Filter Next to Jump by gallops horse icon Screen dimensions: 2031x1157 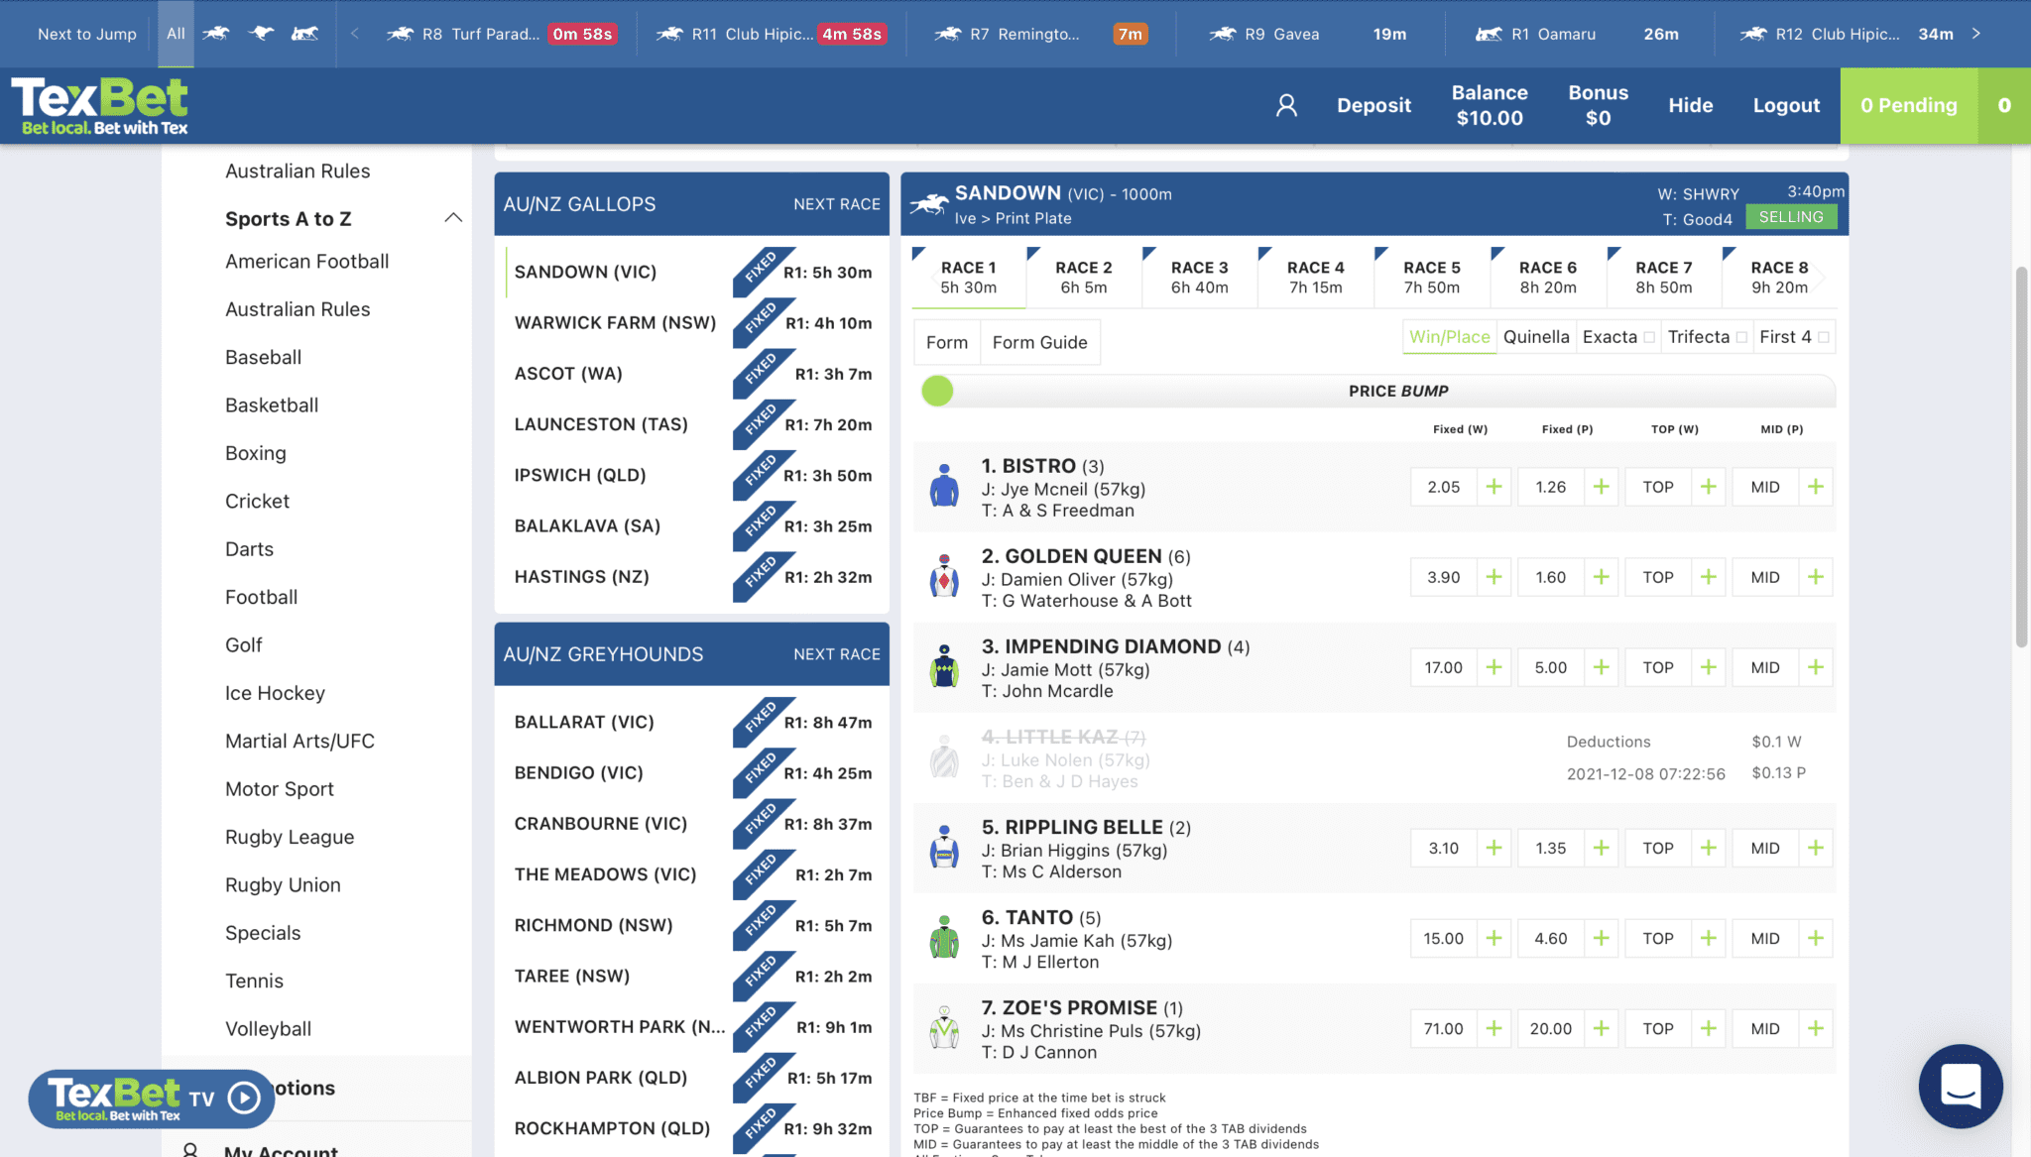[216, 34]
